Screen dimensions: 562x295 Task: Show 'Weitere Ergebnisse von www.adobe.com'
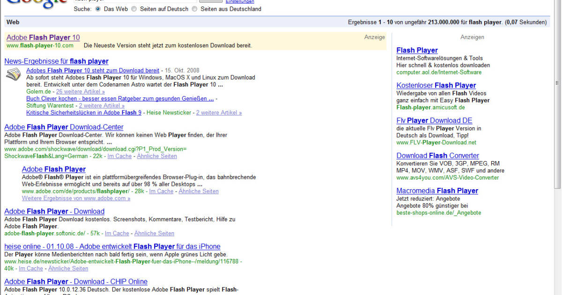pos(76,198)
